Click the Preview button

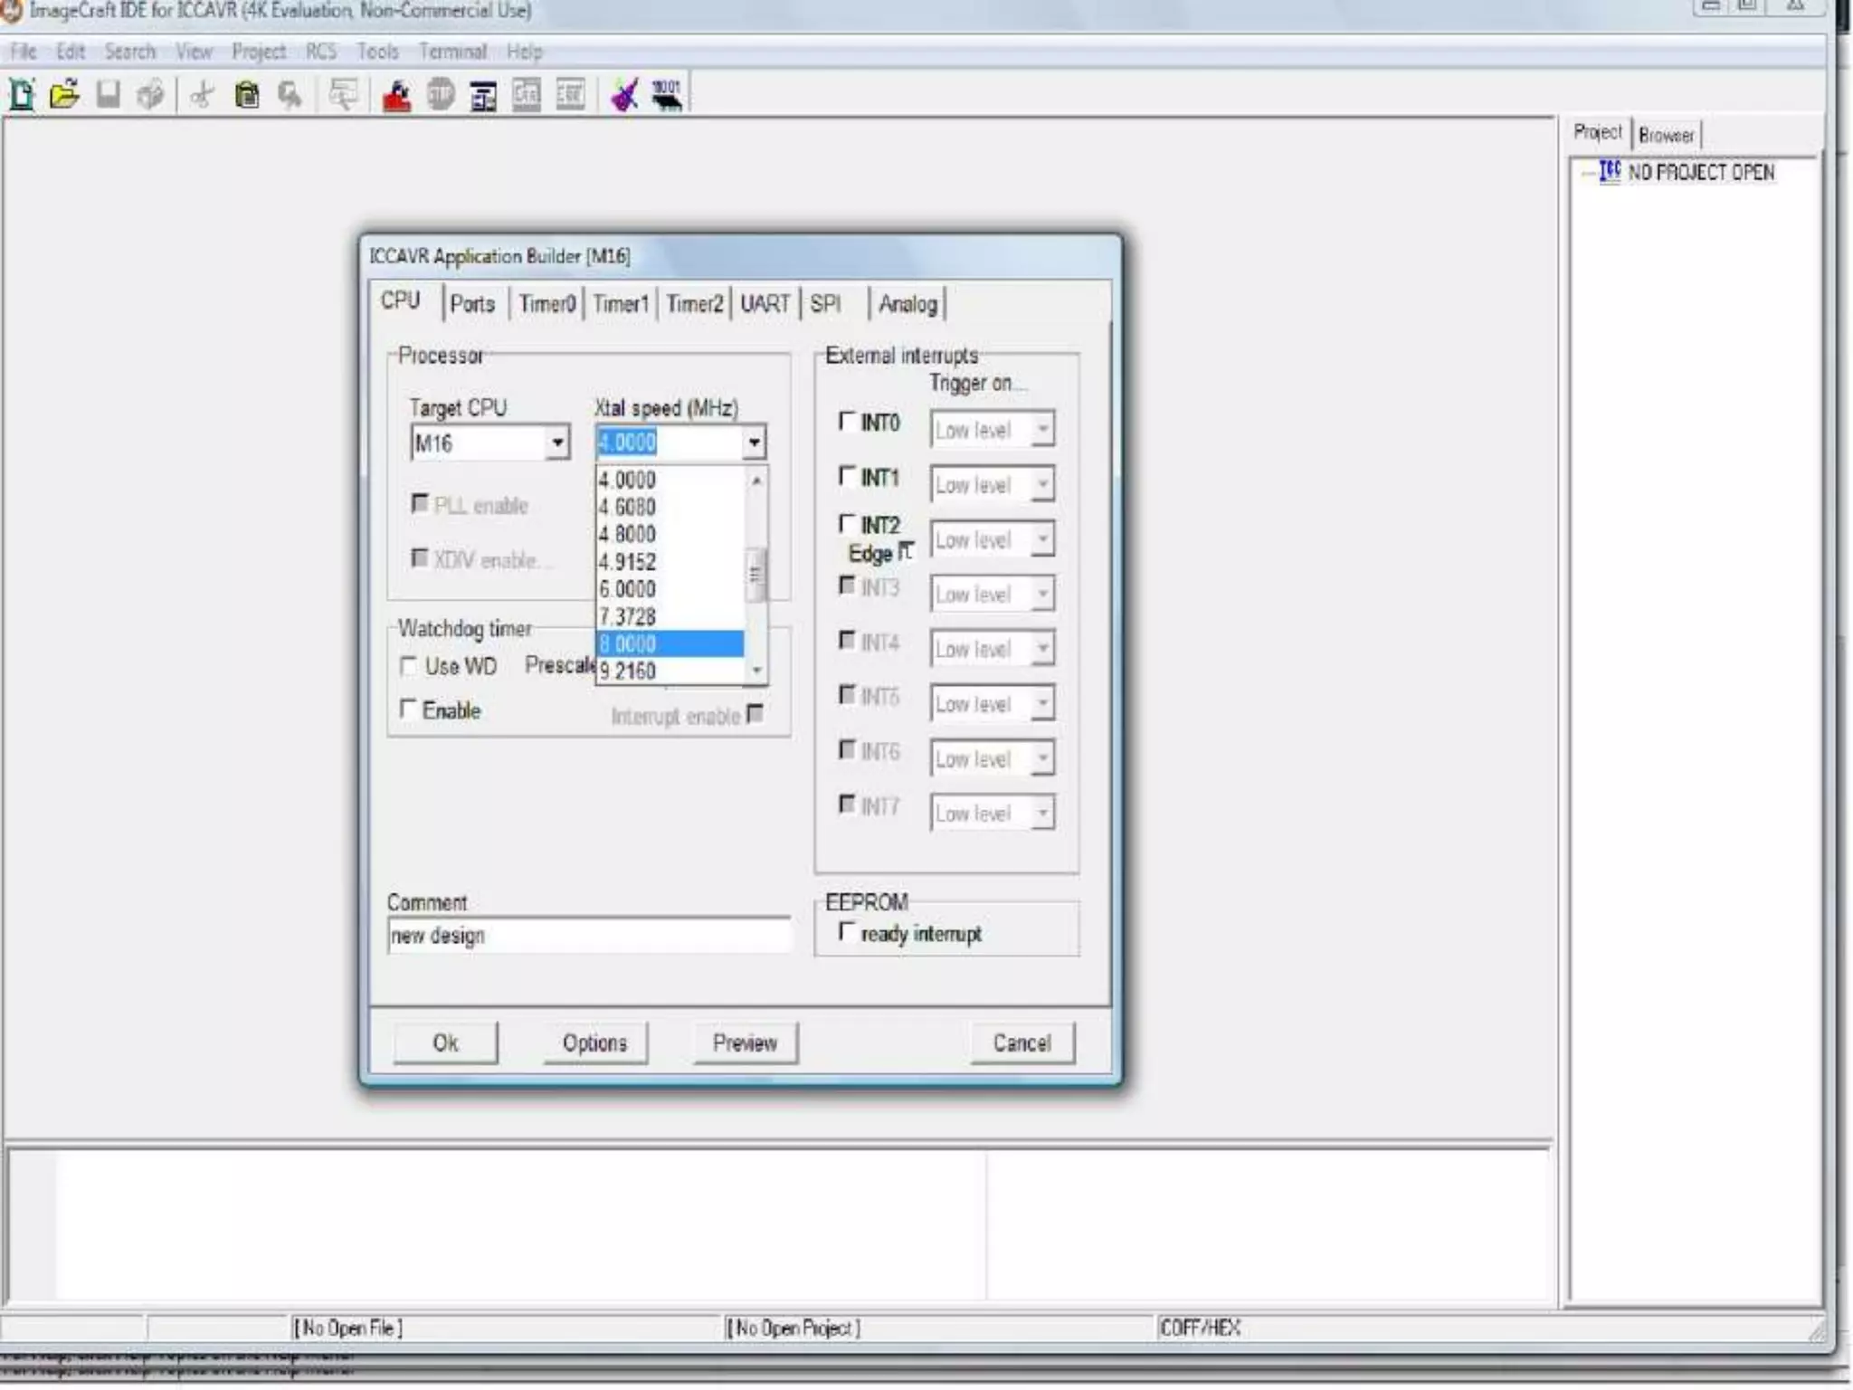745,1043
